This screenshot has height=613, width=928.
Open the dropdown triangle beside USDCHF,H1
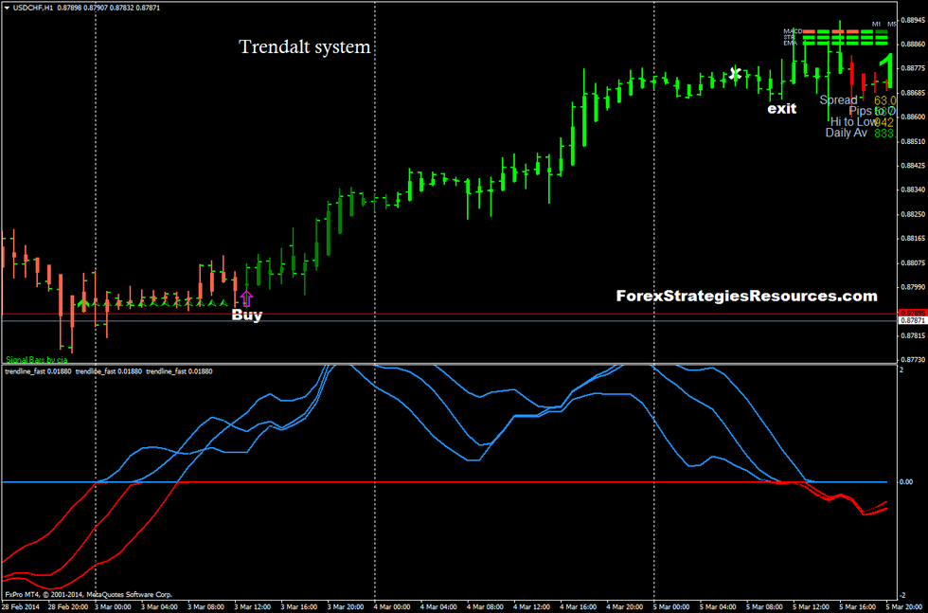[8, 8]
